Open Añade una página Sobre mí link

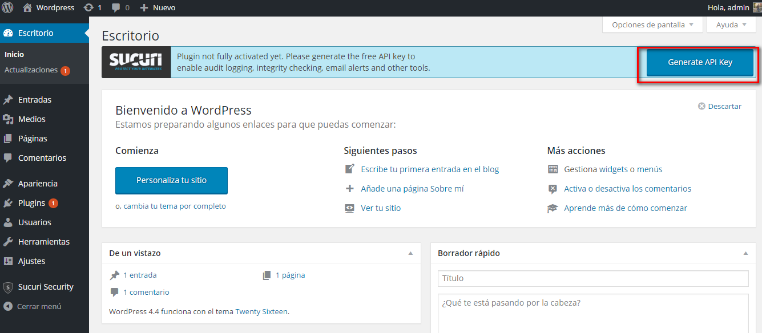point(412,189)
